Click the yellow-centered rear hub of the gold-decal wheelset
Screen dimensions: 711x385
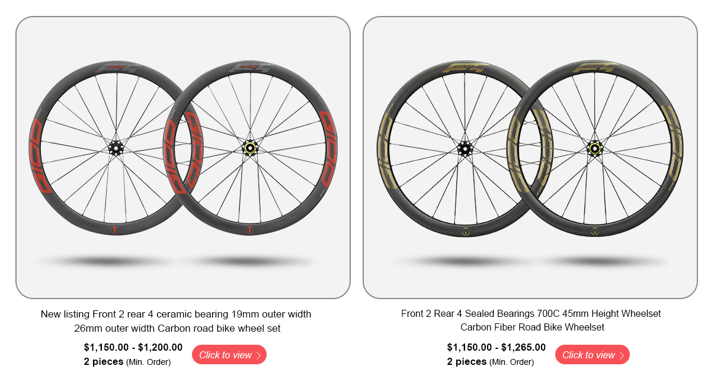(x=595, y=147)
